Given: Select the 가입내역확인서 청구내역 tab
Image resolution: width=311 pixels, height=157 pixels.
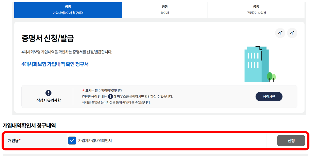Looking at the screenshot, I should (68, 9).
